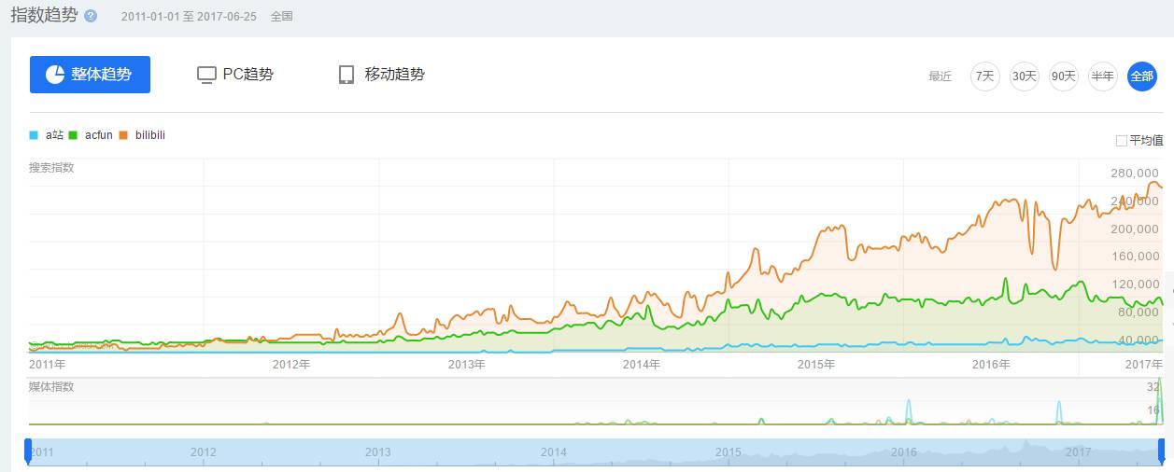Enable the 平均值 checkbox
Screen dimensions: 1174x472
coord(1121,141)
